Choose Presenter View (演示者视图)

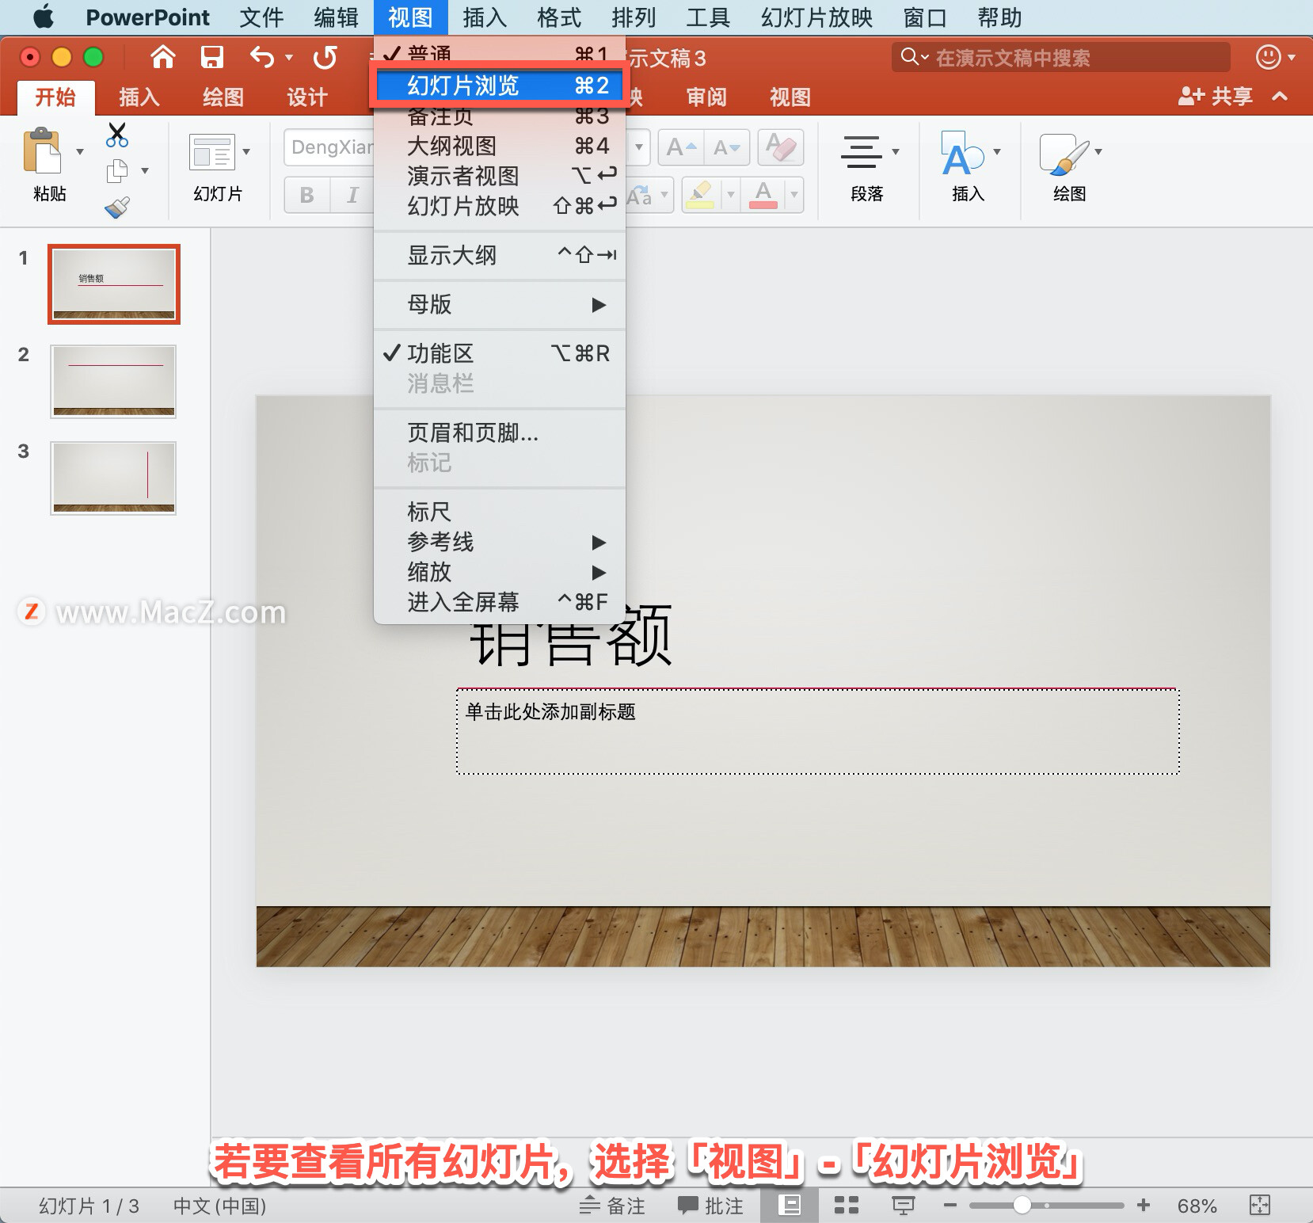point(499,176)
